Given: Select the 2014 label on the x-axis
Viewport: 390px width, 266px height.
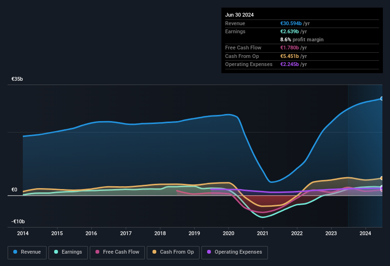Looking at the screenshot, I should [23, 233].
